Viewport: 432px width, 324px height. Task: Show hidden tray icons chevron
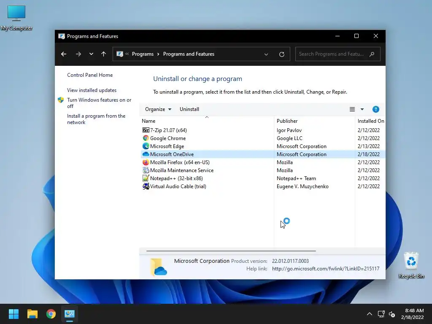coord(370,314)
